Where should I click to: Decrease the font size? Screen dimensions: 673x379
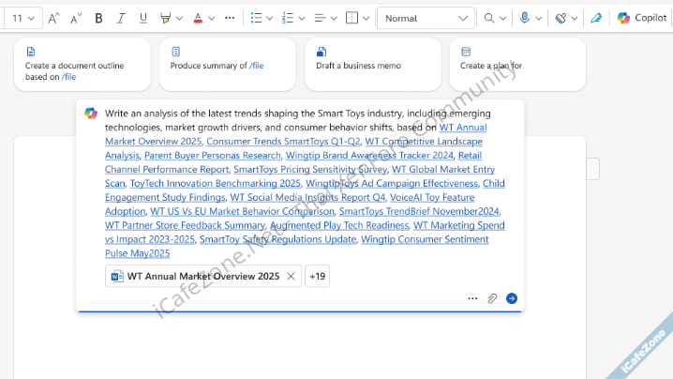tap(76, 18)
